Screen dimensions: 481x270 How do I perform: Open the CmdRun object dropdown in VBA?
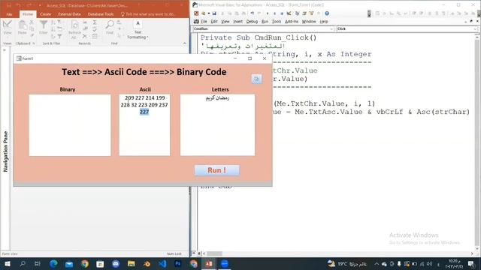coord(331,28)
